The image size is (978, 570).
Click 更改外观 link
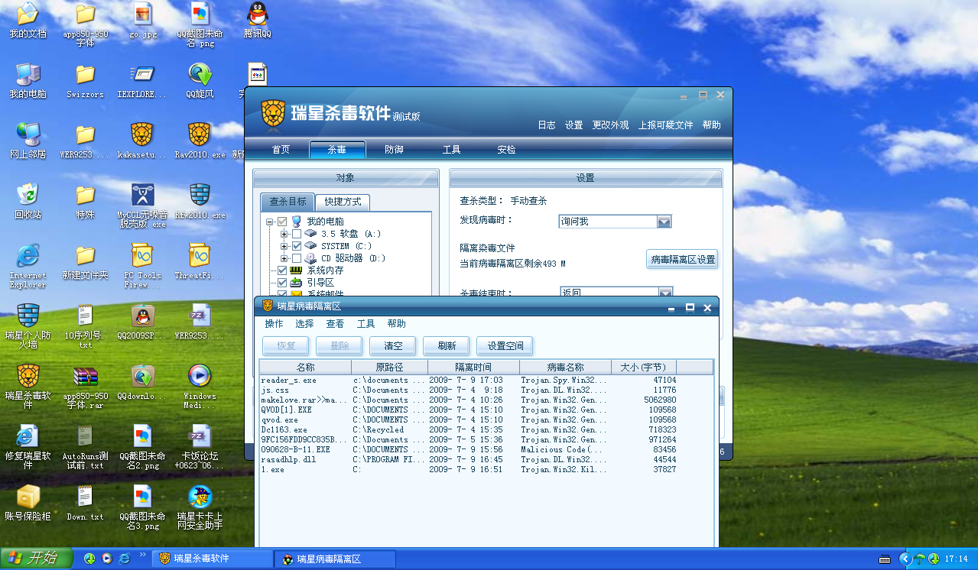(610, 125)
